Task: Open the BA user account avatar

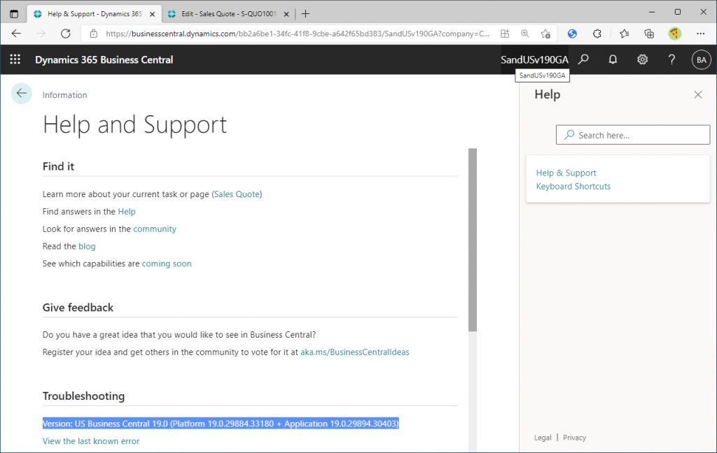Action: tap(702, 60)
